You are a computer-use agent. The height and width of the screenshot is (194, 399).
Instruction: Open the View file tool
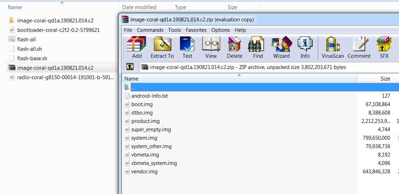211,47
